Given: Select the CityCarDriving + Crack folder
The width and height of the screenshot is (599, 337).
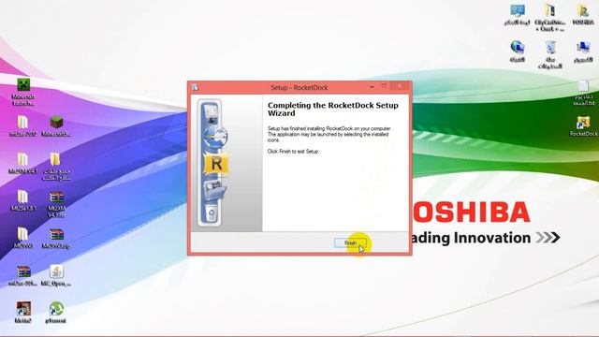Looking at the screenshot, I should click(x=550, y=18).
